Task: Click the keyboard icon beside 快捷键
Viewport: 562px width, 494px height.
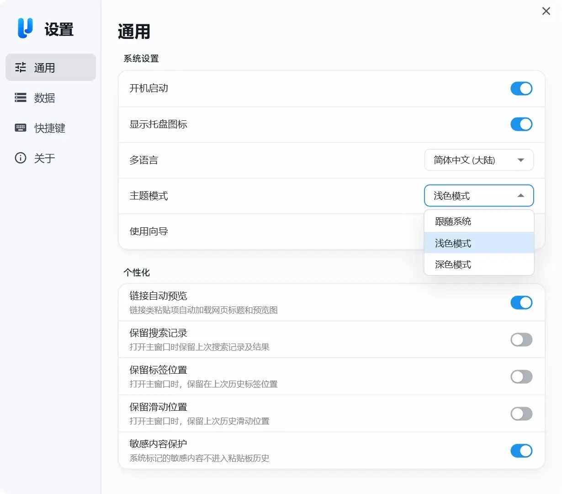Action: pyautogui.click(x=21, y=128)
